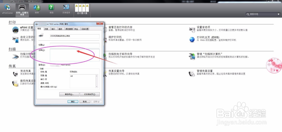Click the 扫描文档或照片 scanner icon

[16, 57]
